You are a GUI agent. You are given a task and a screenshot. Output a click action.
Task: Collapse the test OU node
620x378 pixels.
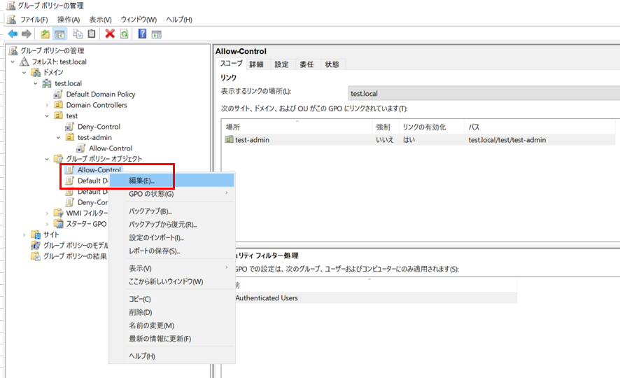[47, 116]
